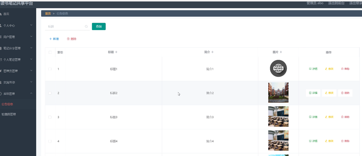Viewport: 362px width, 156px height.
Task: Click 修改 for row 标题3
Action: [329, 117]
